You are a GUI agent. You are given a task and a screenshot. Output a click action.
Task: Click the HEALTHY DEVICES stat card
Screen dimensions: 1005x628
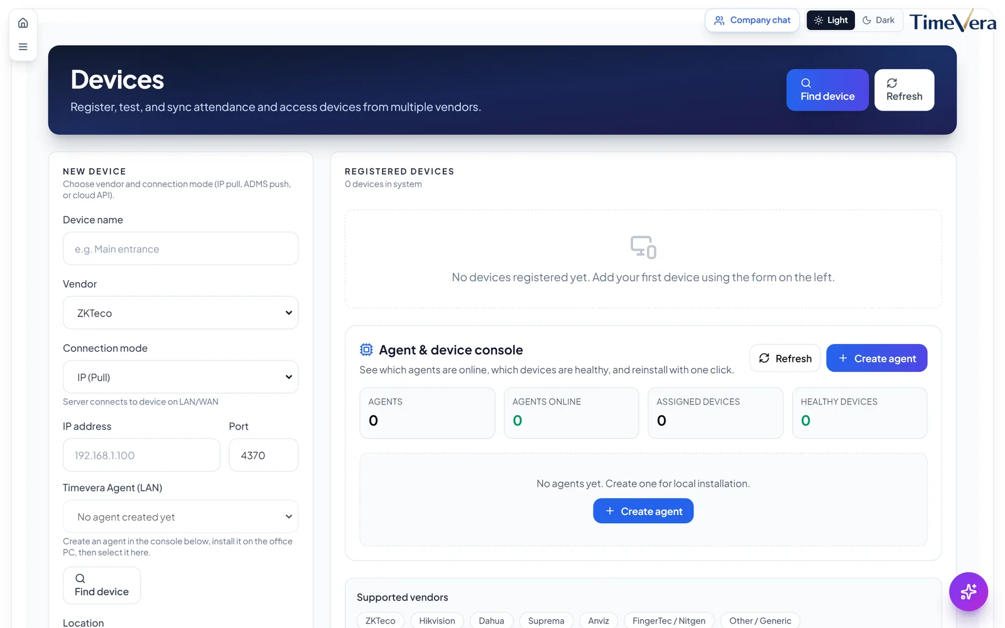(860, 413)
